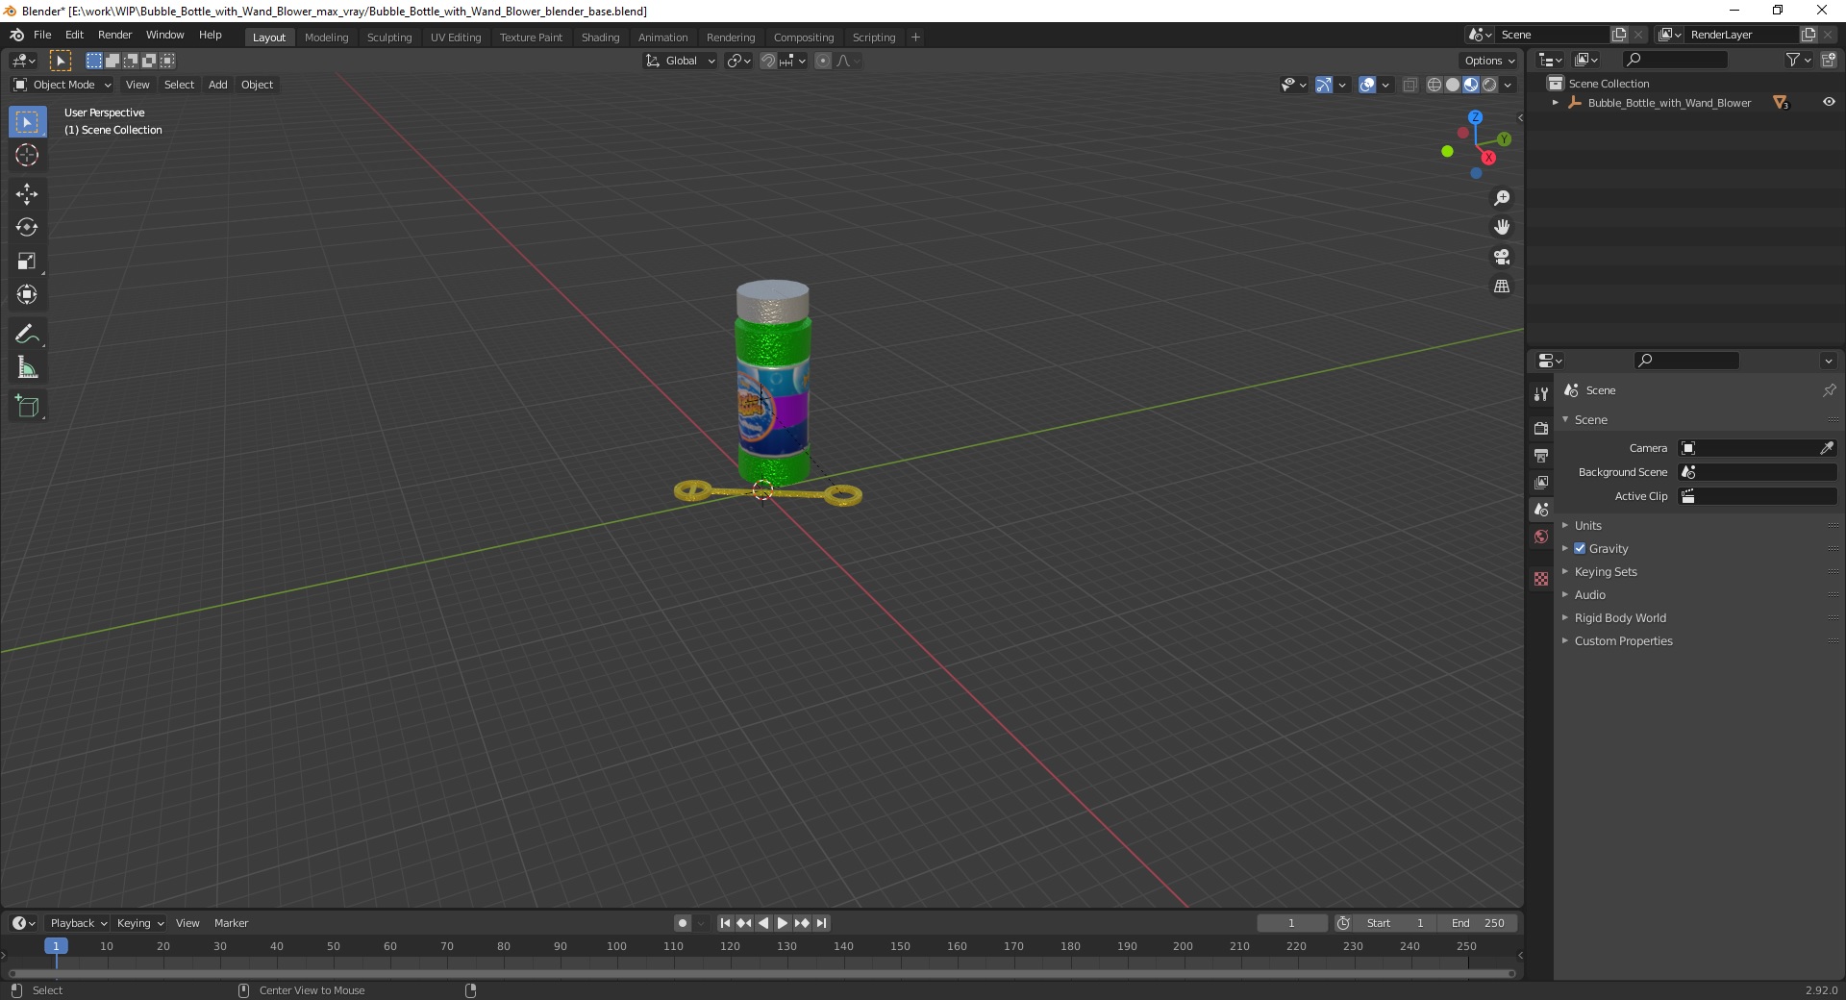Open the Playback popover
Screen dimensions: 1846x1000
tap(78, 923)
